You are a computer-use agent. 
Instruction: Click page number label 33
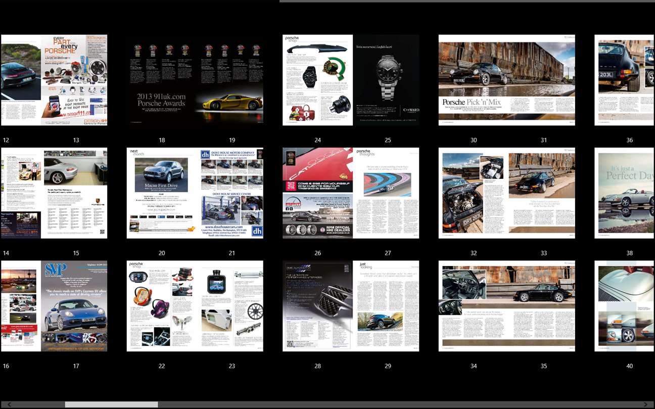tap(544, 253)
